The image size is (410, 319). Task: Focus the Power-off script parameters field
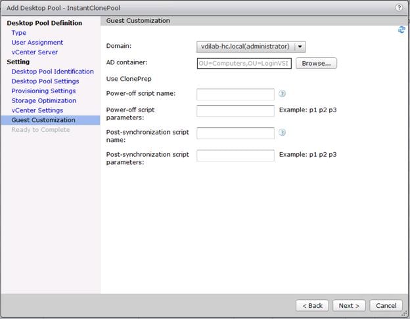[x=235, y=111]
